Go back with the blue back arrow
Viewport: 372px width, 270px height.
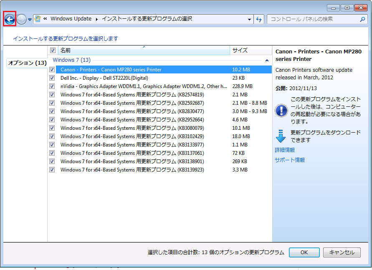10,19
